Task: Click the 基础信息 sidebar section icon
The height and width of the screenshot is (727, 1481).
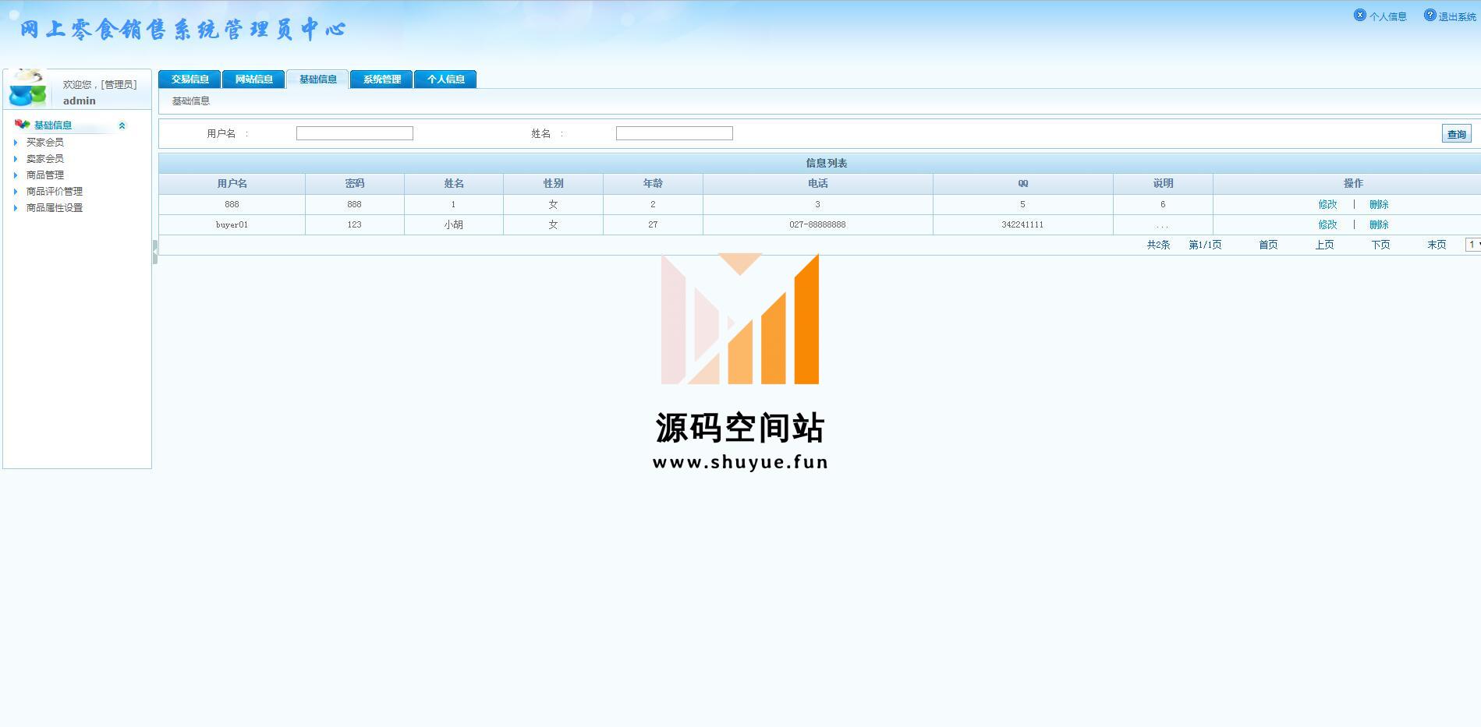Action: point(22,124)
